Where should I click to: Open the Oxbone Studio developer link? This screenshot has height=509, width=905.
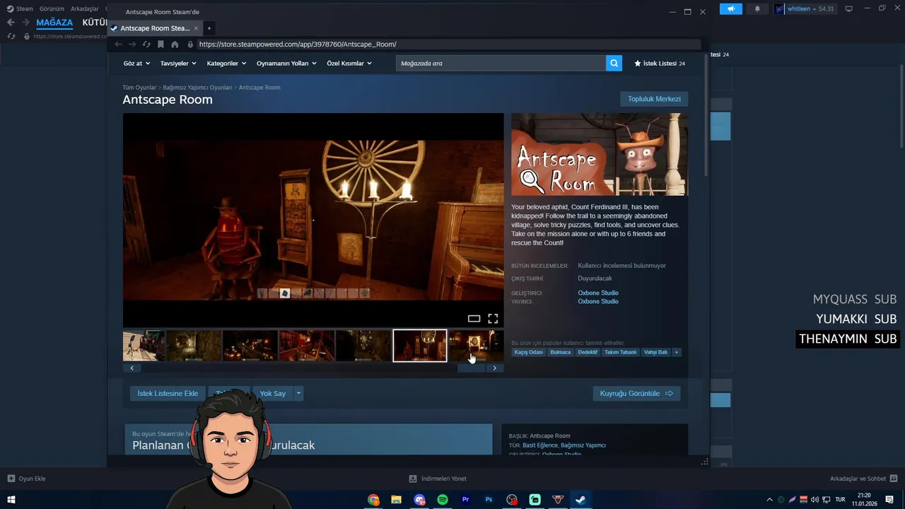pos(597,293)
